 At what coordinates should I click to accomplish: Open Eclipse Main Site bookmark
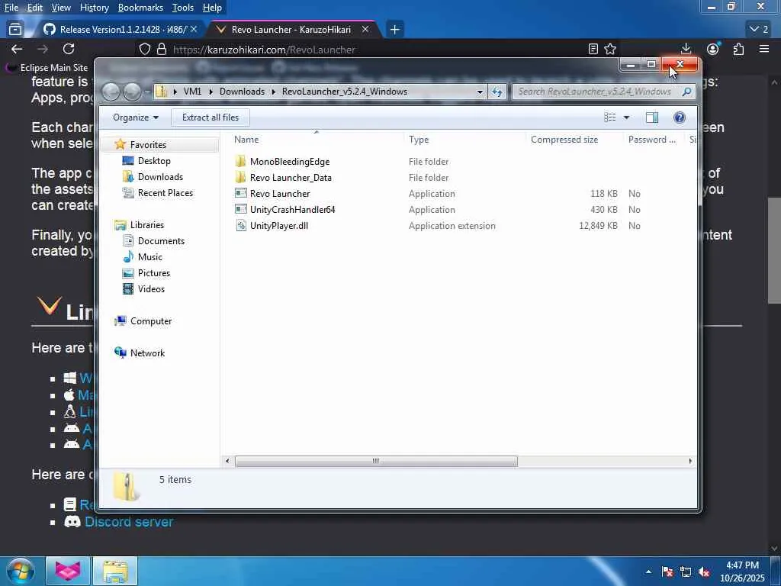[47, 67]
